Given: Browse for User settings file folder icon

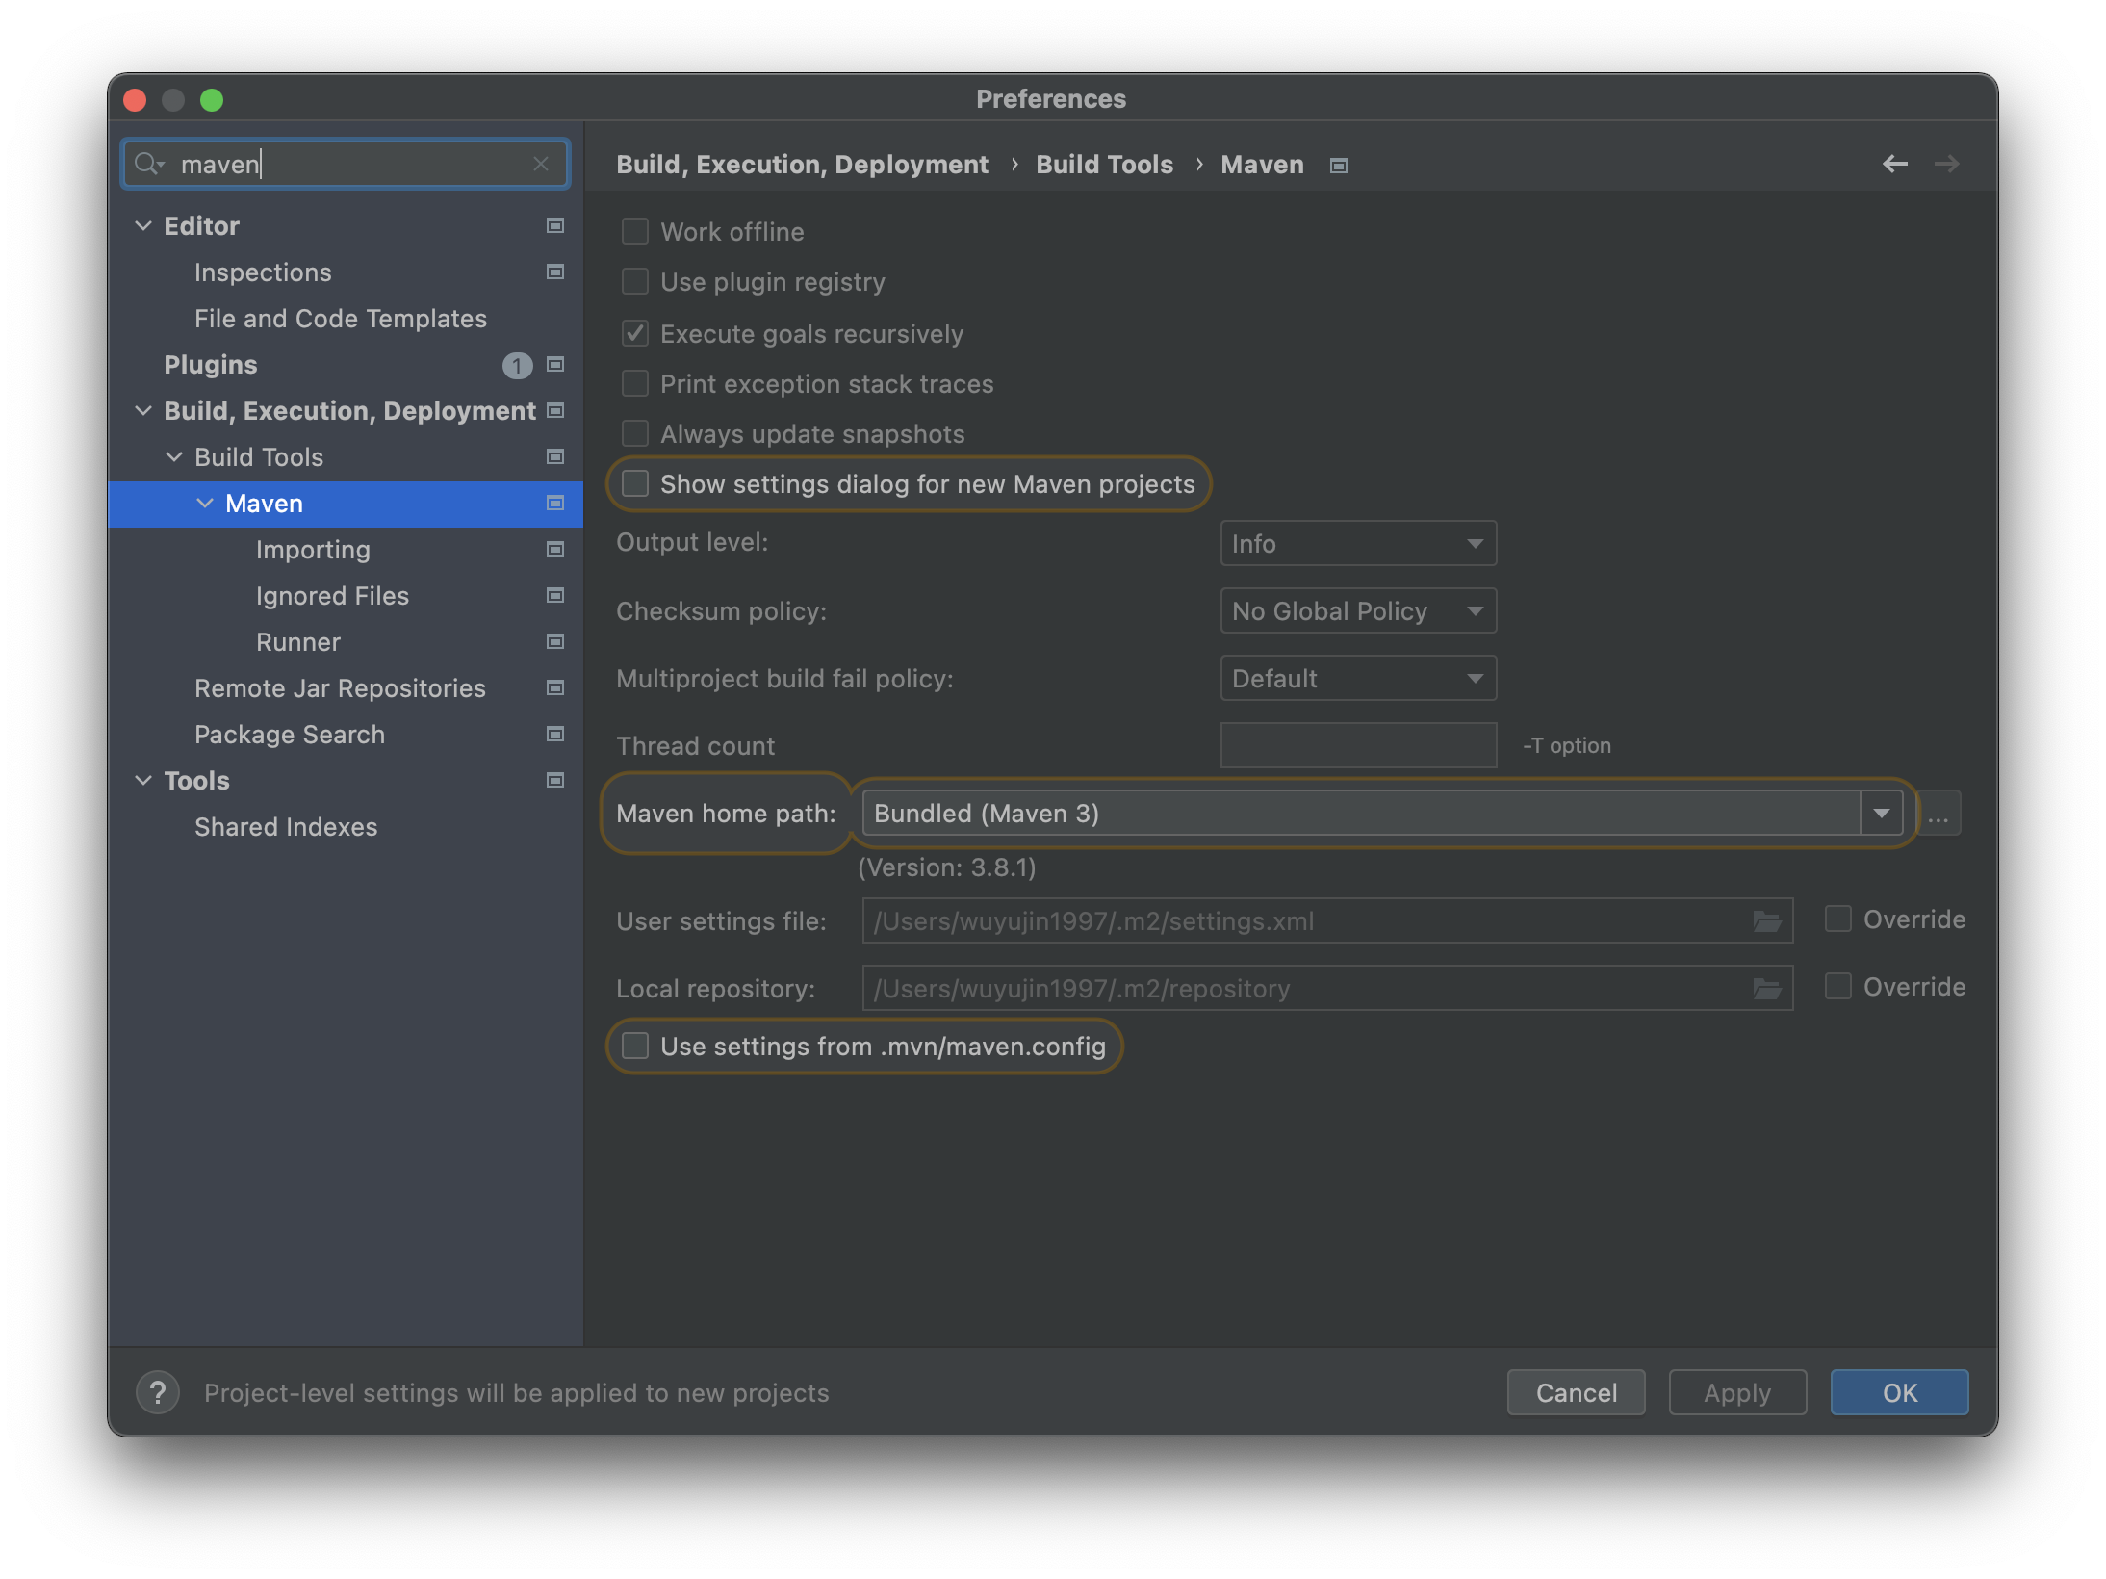Looking at the screenshot, I should (x=1766, y=921).
